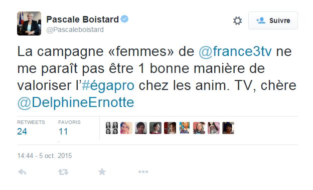Click the first four-face collage avatar

tap(112, 128)
